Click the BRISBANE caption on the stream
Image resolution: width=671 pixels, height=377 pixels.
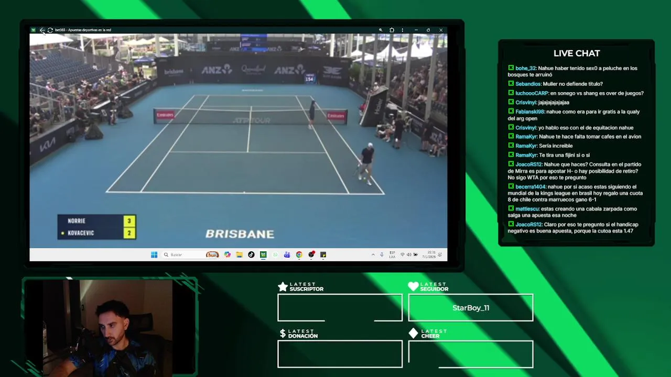tap(240, 234)
